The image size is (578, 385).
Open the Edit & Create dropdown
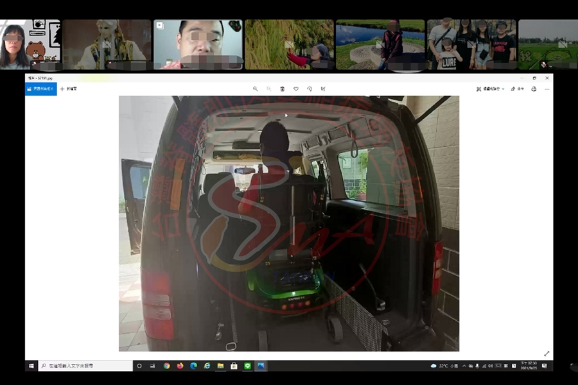pos(490,89)
